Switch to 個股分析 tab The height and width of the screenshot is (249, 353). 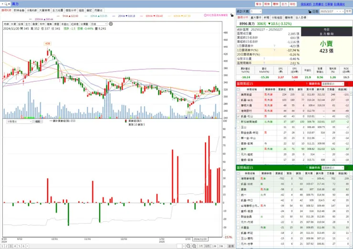coord(71,11)
